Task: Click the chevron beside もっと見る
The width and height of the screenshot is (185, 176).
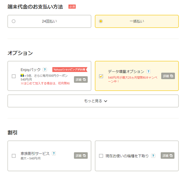Action: 105,101
